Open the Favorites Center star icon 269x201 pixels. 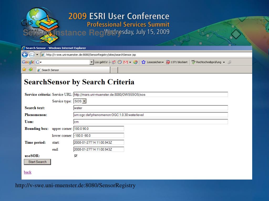24,69
